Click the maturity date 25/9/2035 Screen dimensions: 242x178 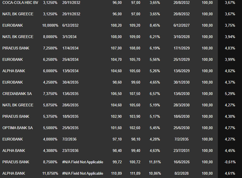[70, 128]
